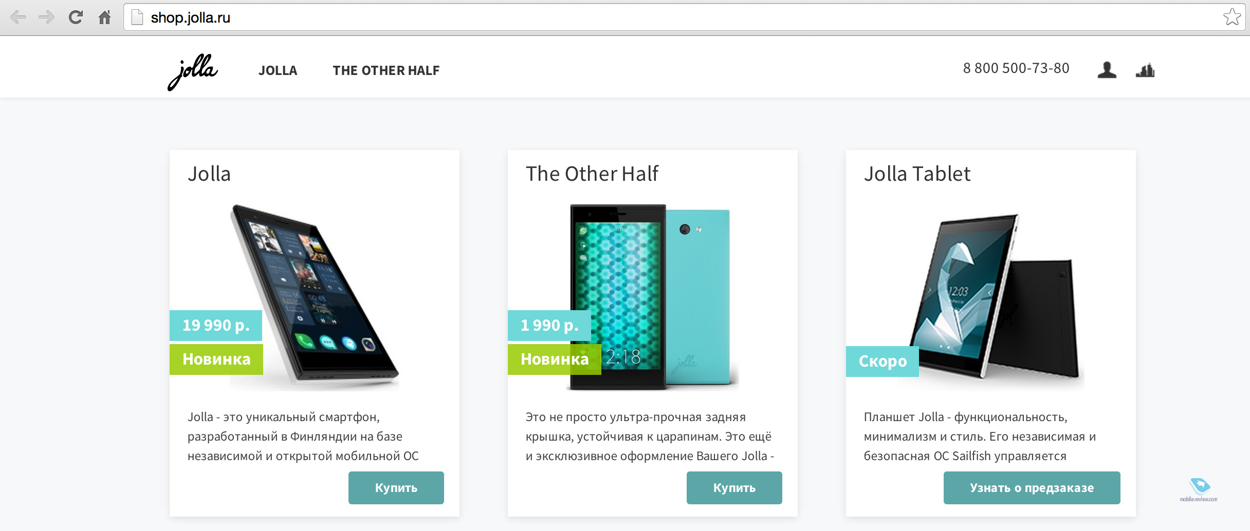Screen dimensions: 1250x531
Task: Click Узнать о предзаказе for the tablet
Action: pos(1032,488)
